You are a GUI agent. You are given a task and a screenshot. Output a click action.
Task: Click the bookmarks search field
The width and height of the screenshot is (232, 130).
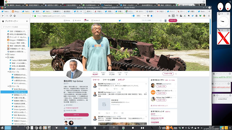[x=15, y=27]
